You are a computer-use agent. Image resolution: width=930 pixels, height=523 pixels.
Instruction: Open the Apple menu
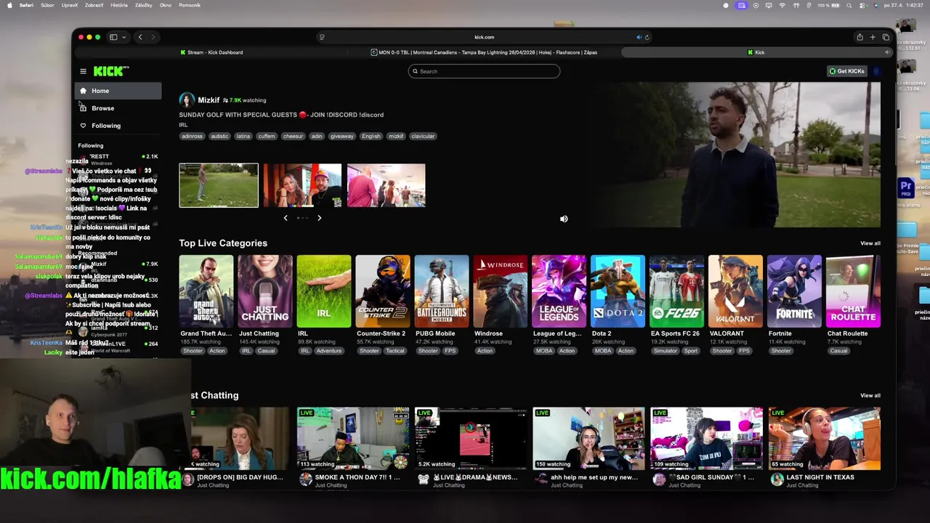click(x=9, y=5)
